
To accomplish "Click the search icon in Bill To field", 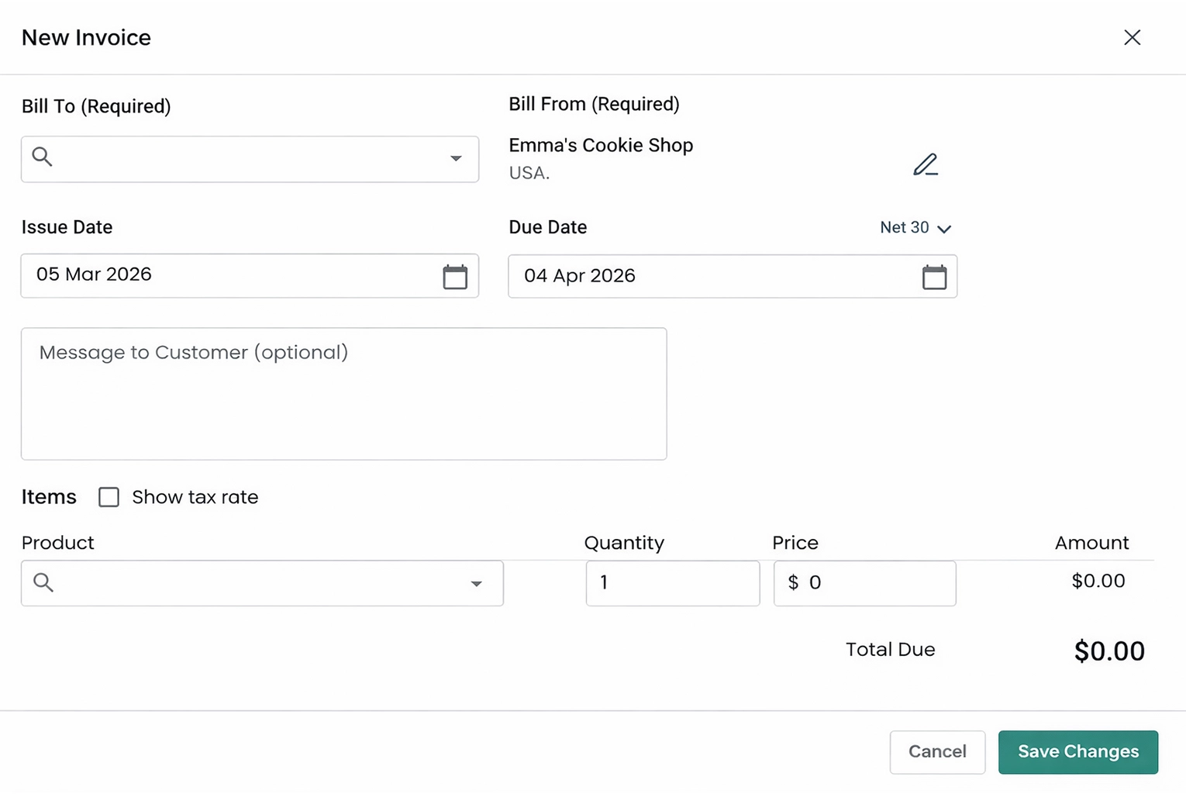I will coord(43,157).
